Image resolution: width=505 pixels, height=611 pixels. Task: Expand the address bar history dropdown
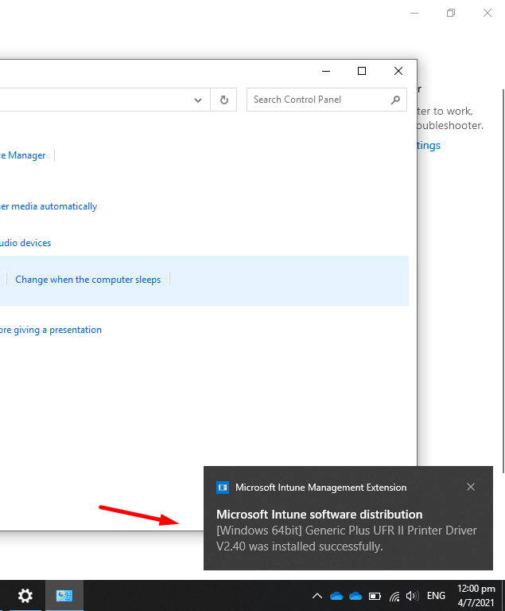[198, 100]
